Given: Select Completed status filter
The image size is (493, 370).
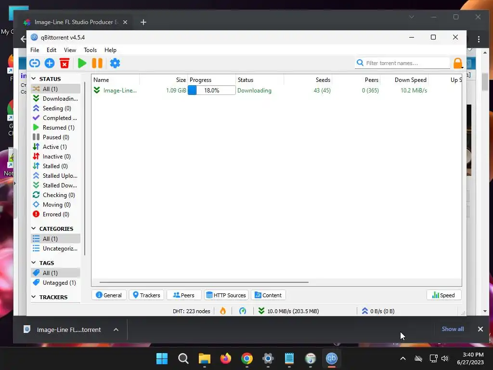Looking at the screenshot, I should (56, 118).
